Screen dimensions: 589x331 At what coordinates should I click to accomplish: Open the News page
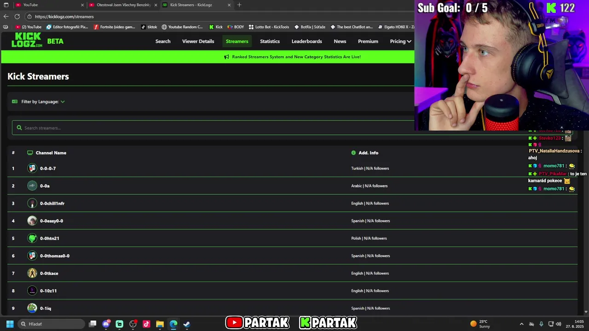point(340,41)
